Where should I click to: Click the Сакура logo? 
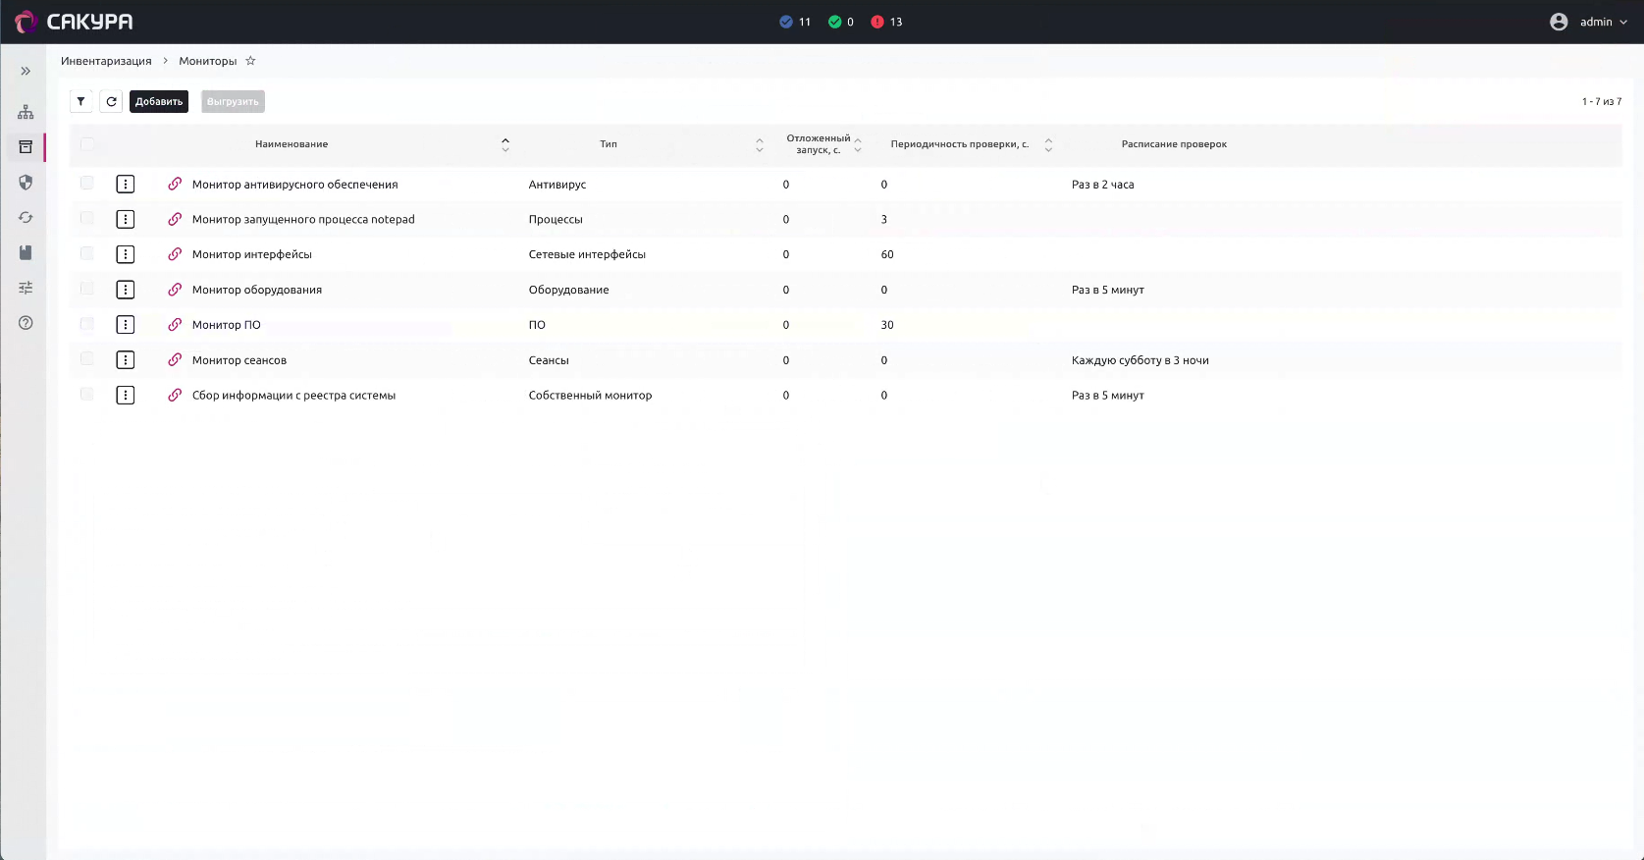tap(75, 22)
